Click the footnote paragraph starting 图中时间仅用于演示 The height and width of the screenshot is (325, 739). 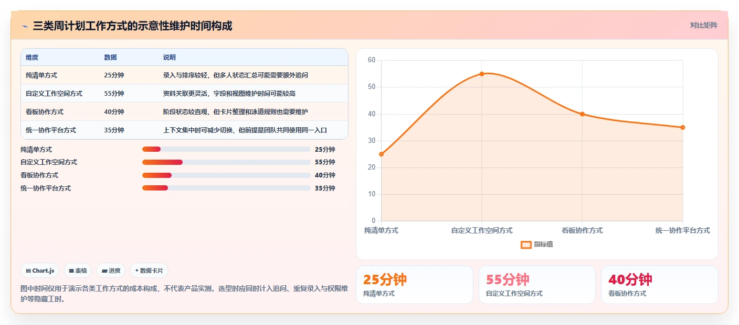click(184, 294)
